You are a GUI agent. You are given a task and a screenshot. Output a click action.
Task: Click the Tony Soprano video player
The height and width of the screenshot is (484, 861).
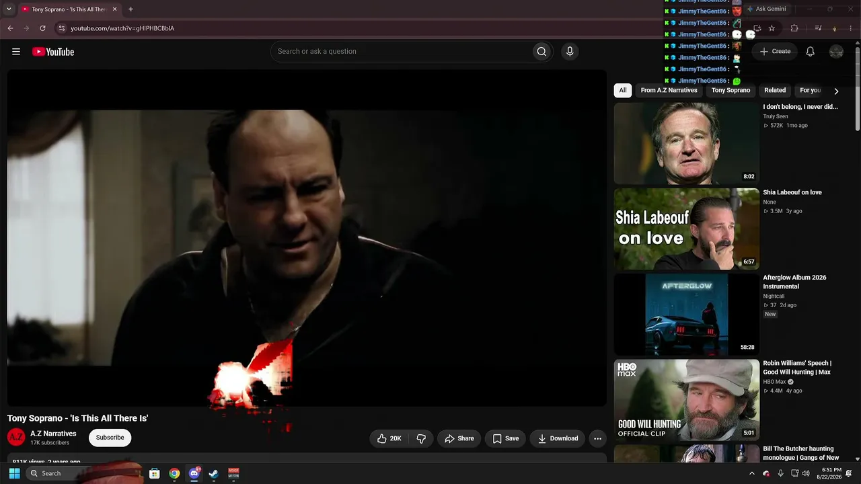[x=307, y=238]
